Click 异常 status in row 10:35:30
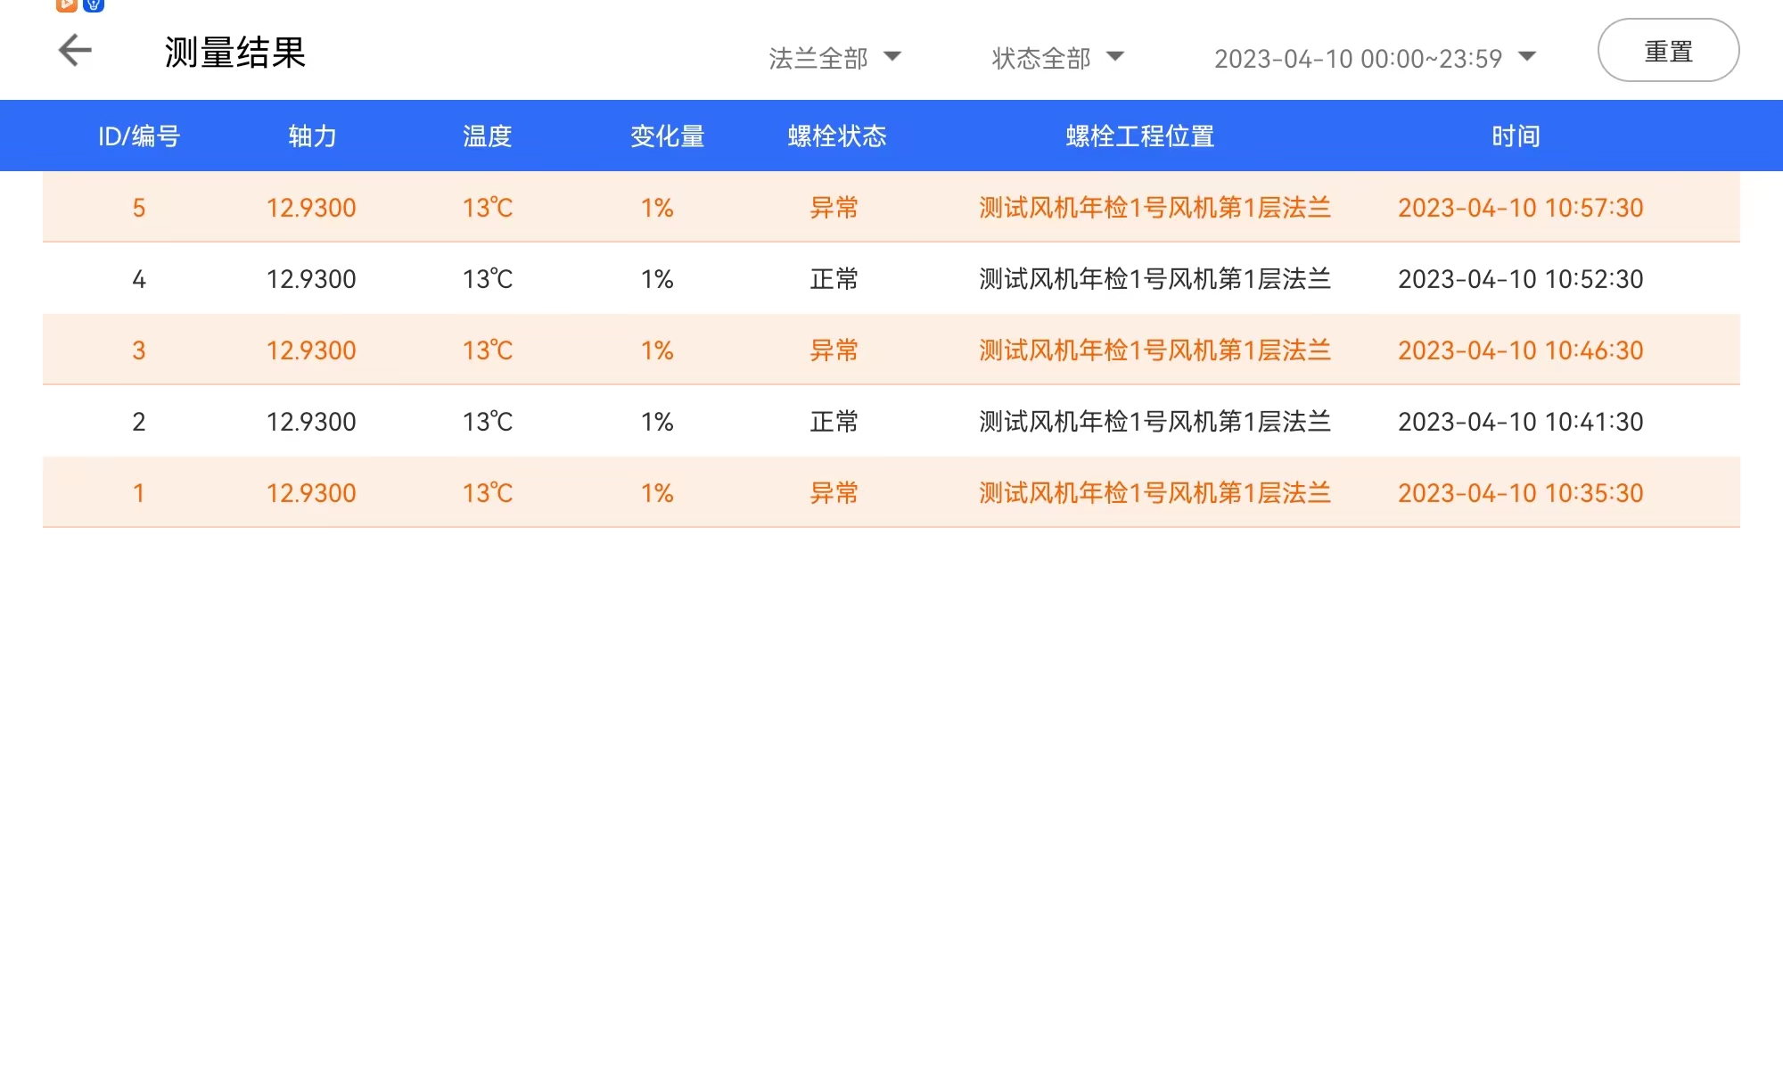This screenshot has width=1783, height=1070. [834, 493]
